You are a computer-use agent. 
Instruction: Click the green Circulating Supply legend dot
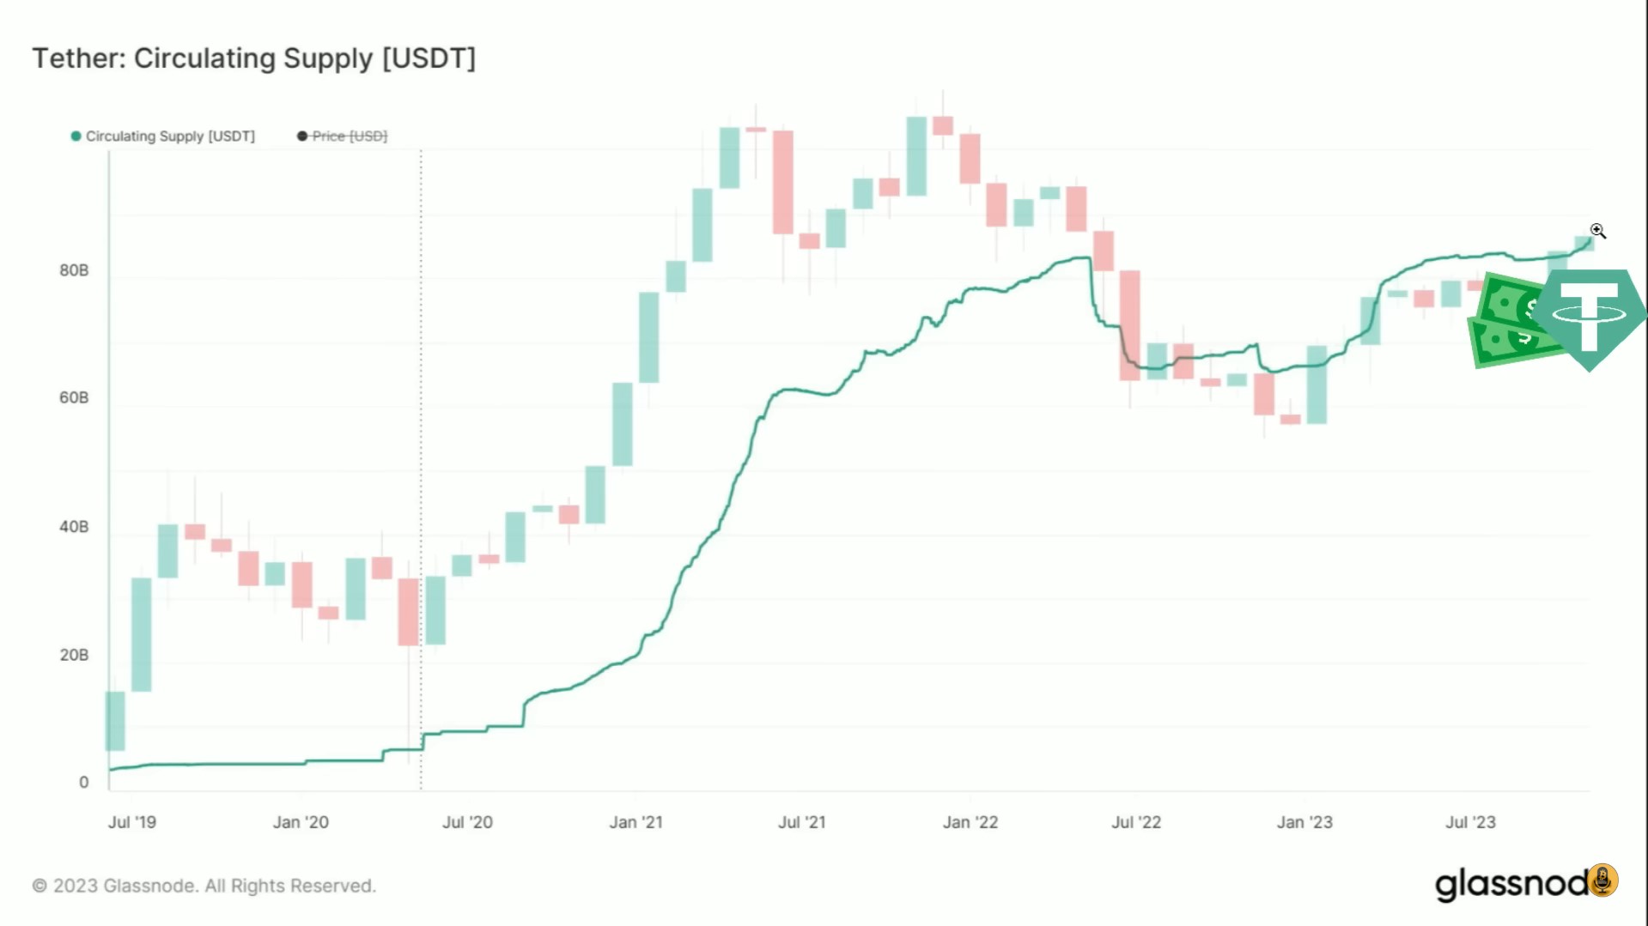(76, 136)
